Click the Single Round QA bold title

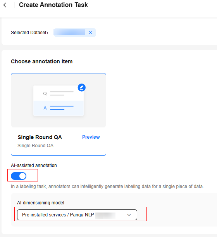pyautogui.click(x=40, y=137)
